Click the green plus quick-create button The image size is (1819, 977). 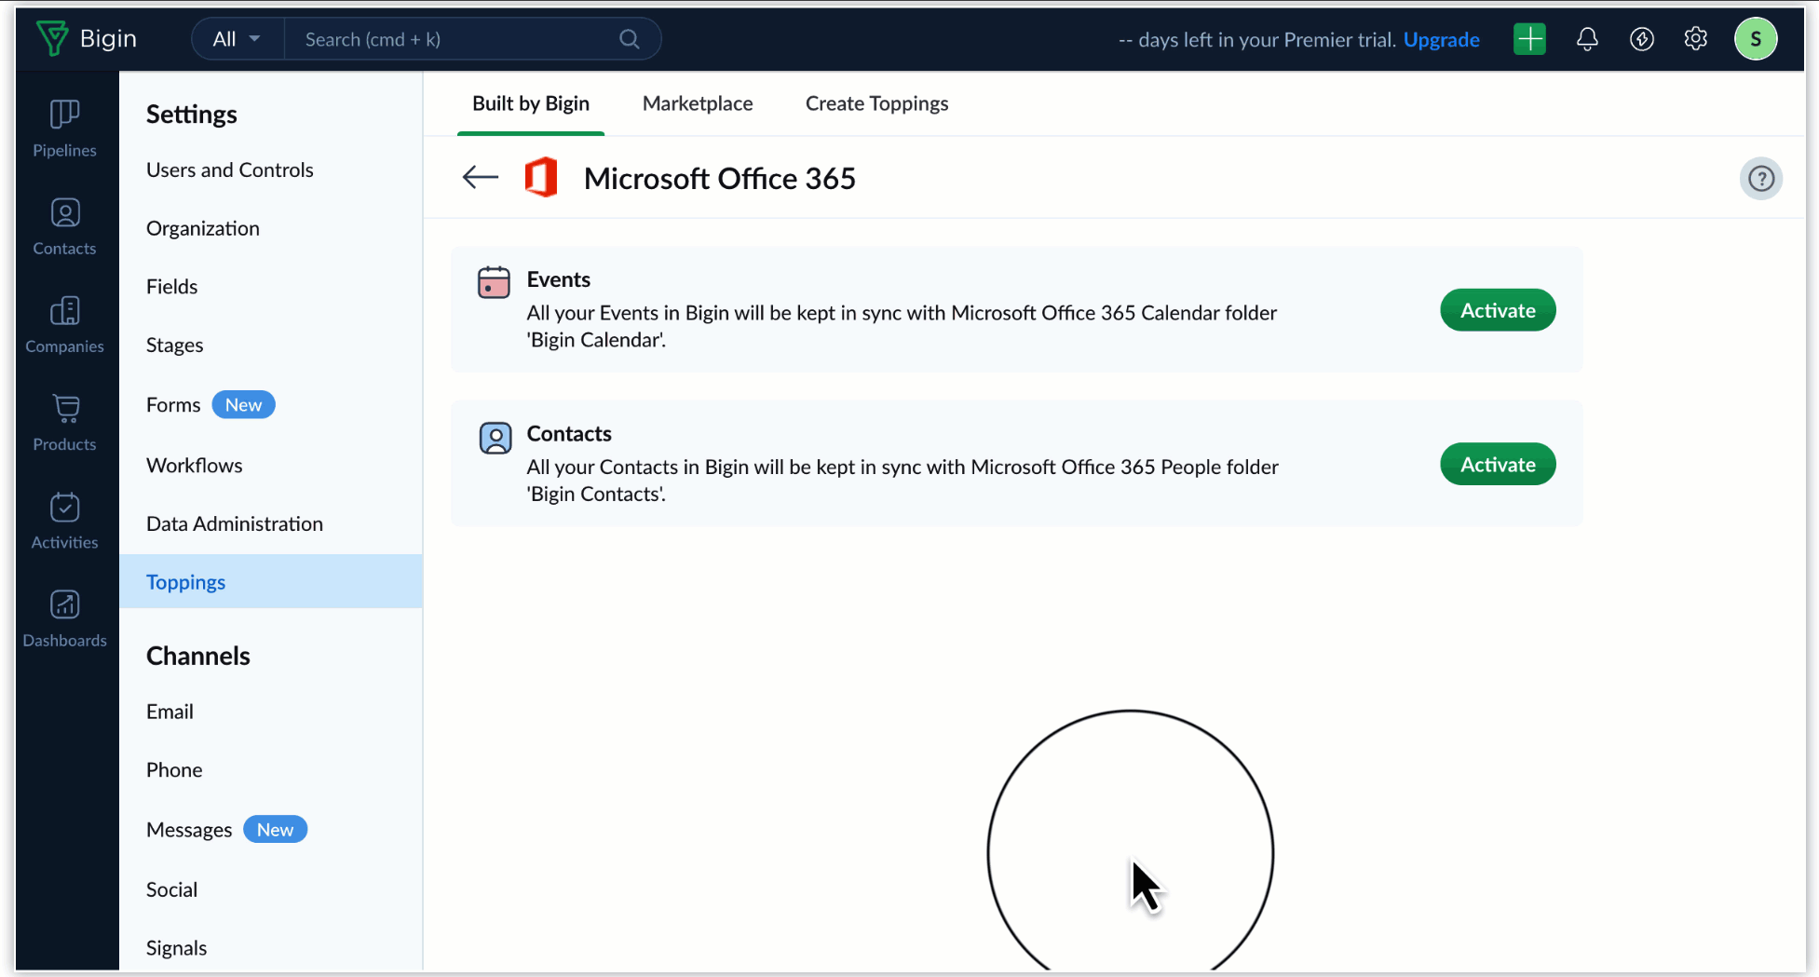[1529, 39]
